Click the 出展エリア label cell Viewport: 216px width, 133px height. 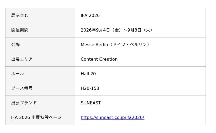pyautogui.click(x=40, y=59)
